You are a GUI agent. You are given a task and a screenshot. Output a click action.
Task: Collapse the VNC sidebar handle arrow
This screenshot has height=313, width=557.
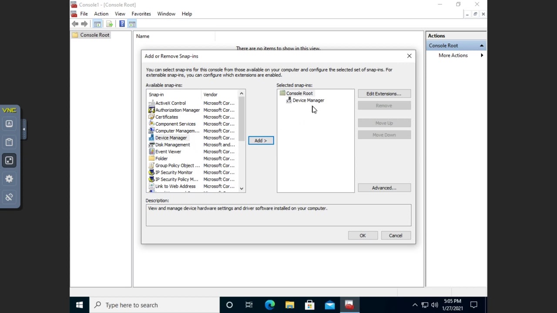point(24,129)
